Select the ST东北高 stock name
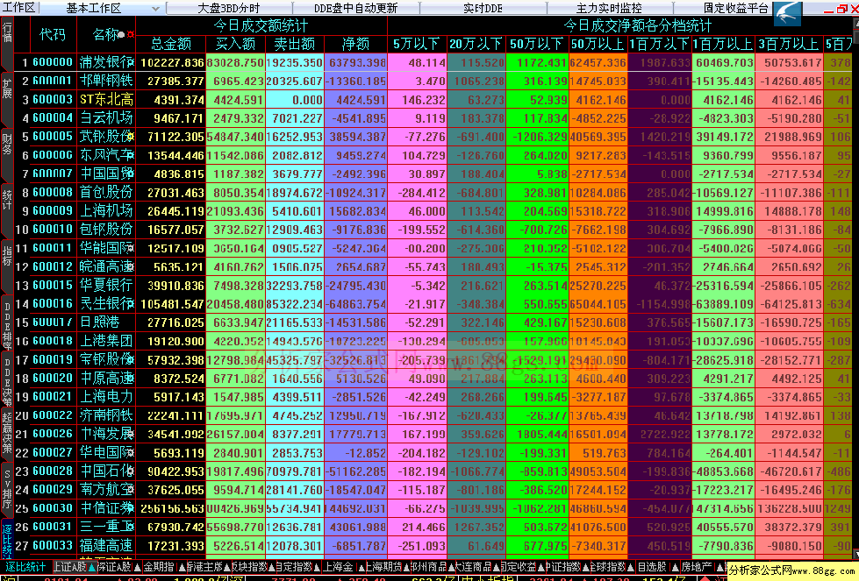 tap(106, 100)
